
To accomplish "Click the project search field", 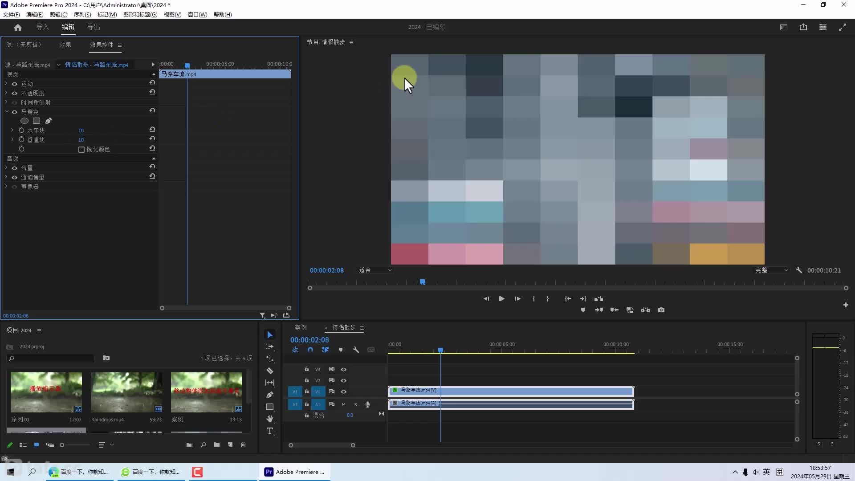I will [x=51, y=359].
